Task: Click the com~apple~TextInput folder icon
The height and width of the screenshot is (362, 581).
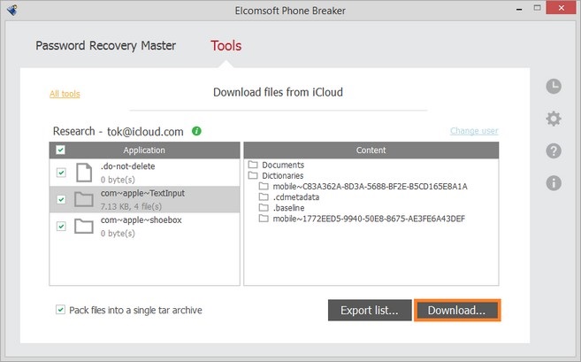Action: [84, 199]
